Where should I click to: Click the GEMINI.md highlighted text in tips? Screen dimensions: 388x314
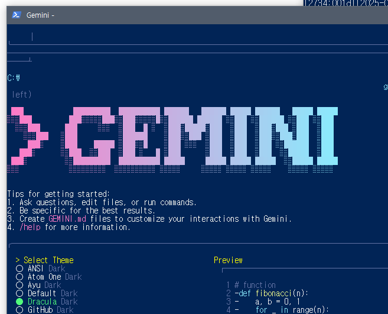[67, 219]
